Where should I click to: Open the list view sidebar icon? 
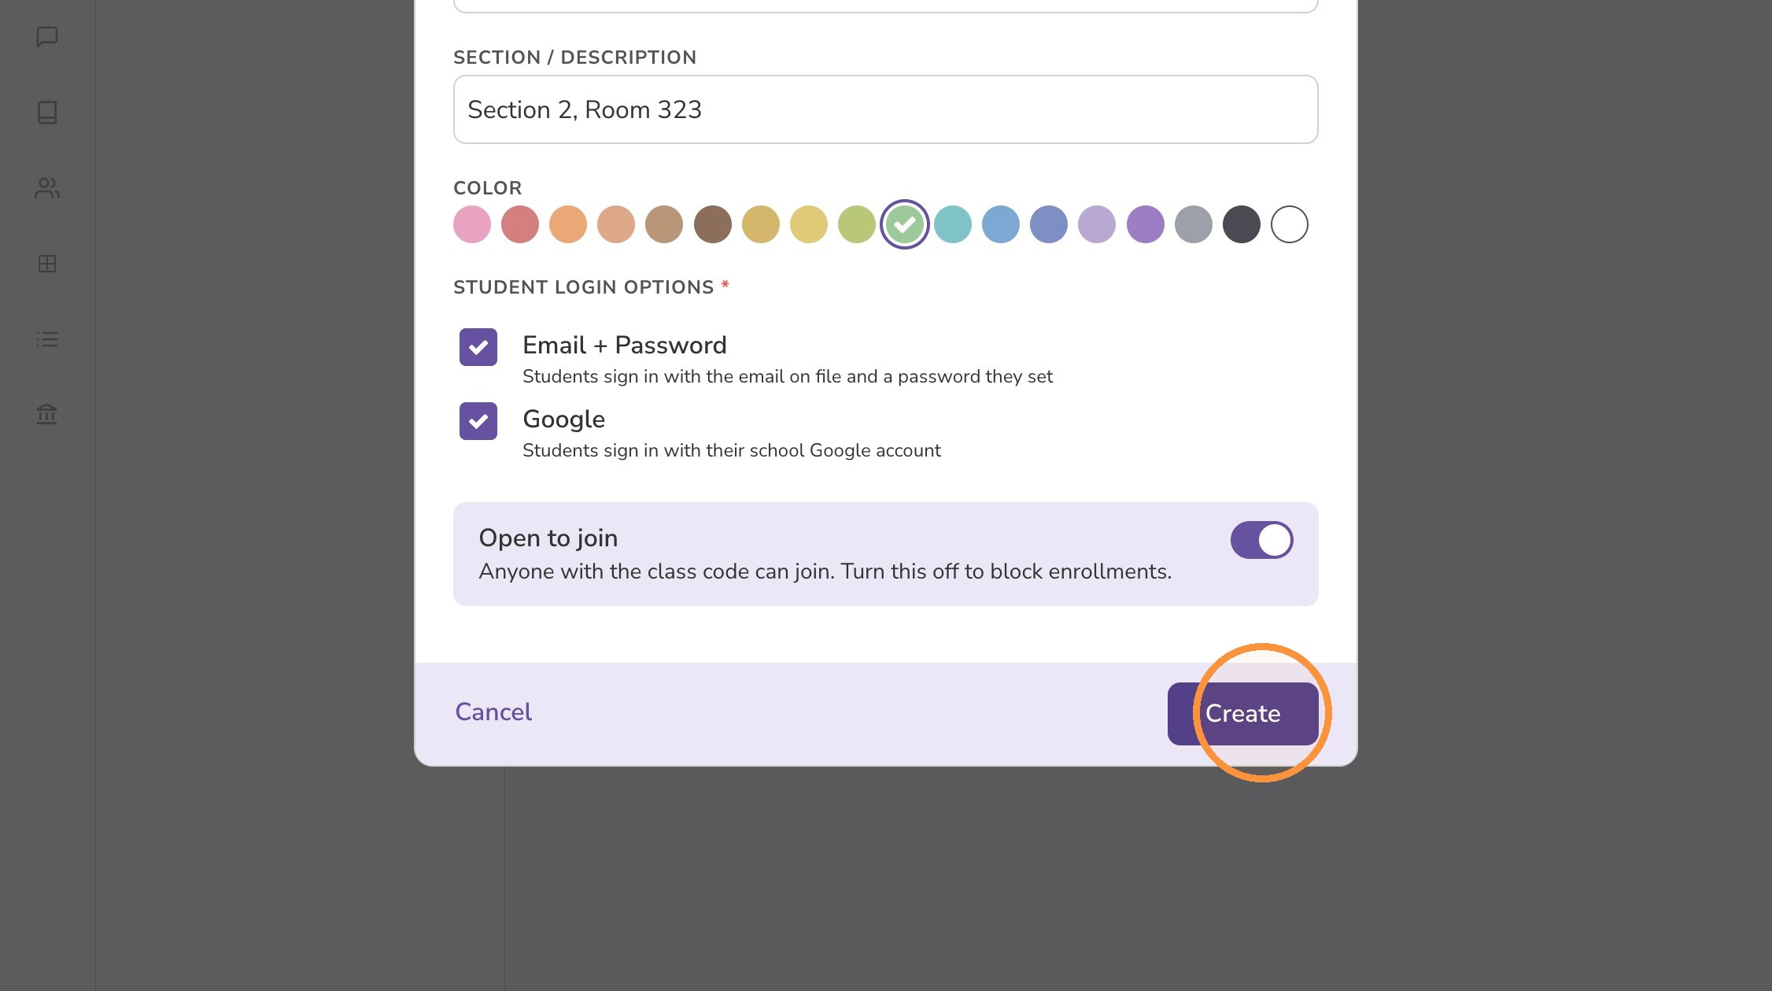[x=47, y=339]
